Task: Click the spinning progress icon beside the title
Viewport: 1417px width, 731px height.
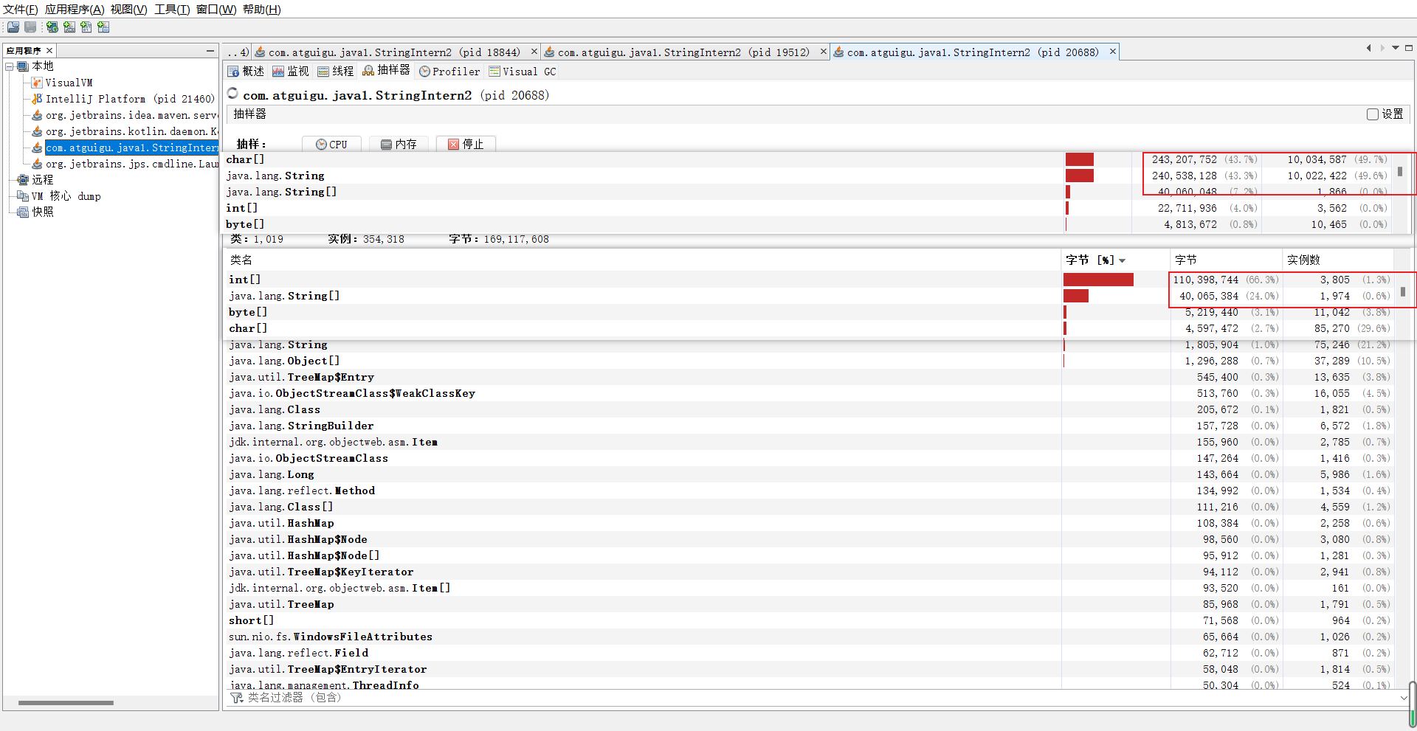Action: tap(233, 94)
